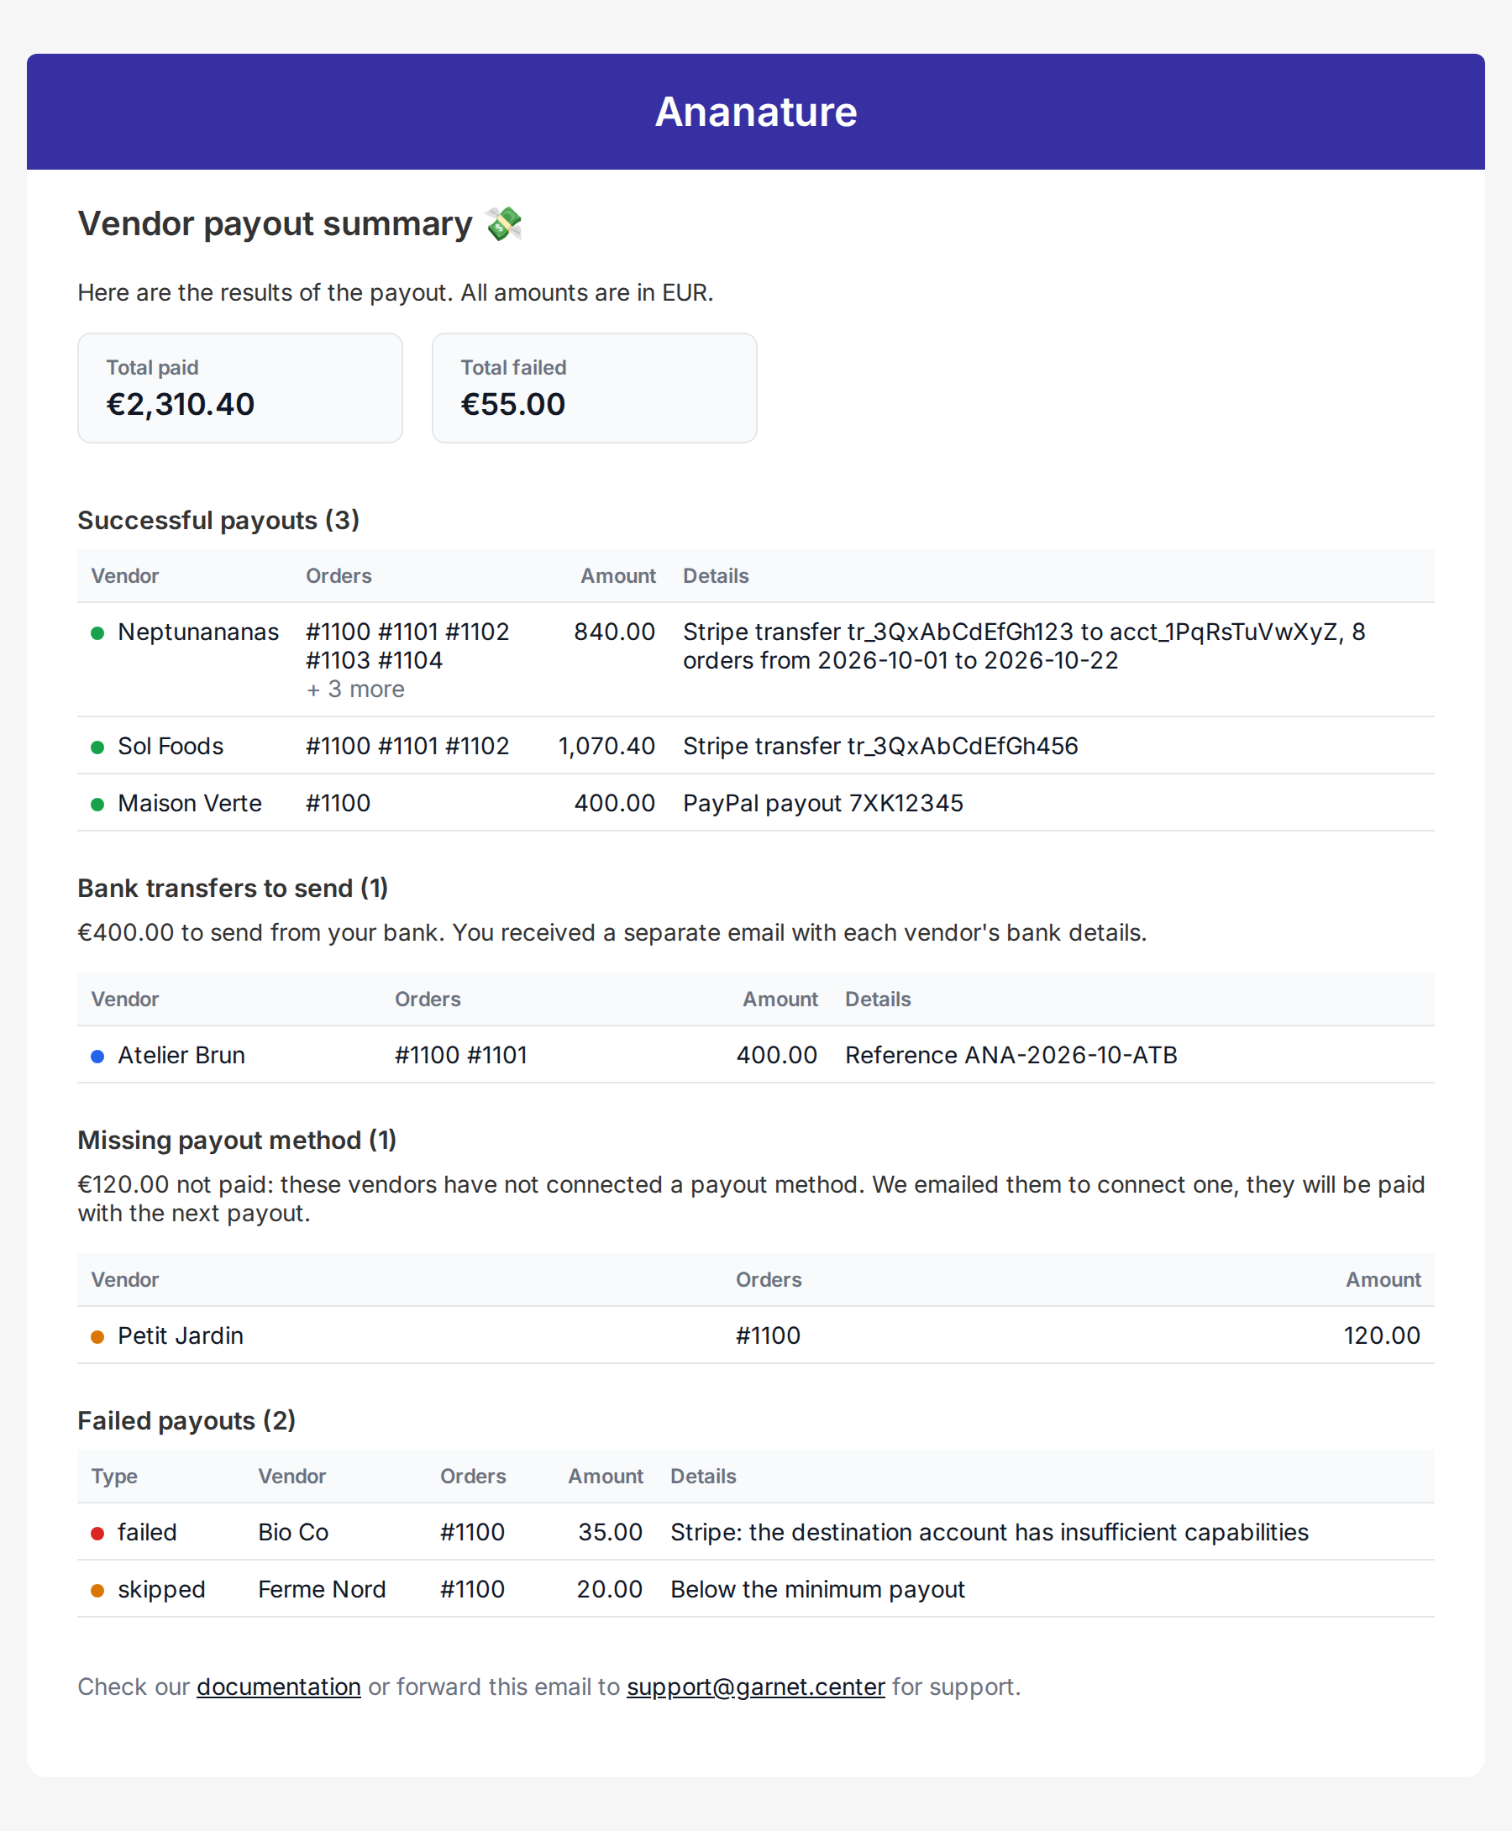Click the Atelier Brun vendor name
This screenshot has height=1831, width=1512.
point(181,1054)
